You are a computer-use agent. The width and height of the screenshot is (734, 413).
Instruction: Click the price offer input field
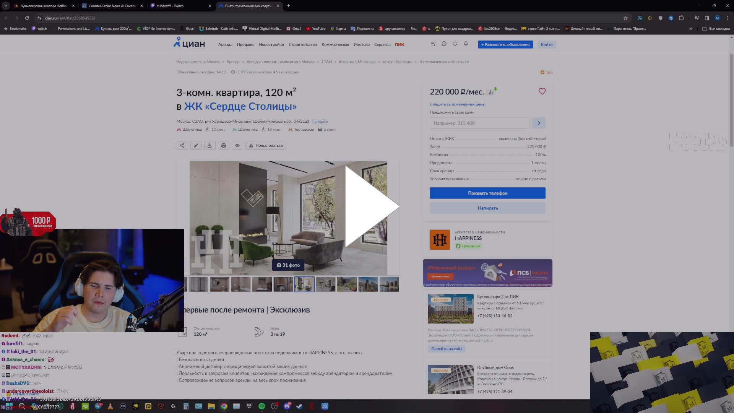tap(479, 123)
